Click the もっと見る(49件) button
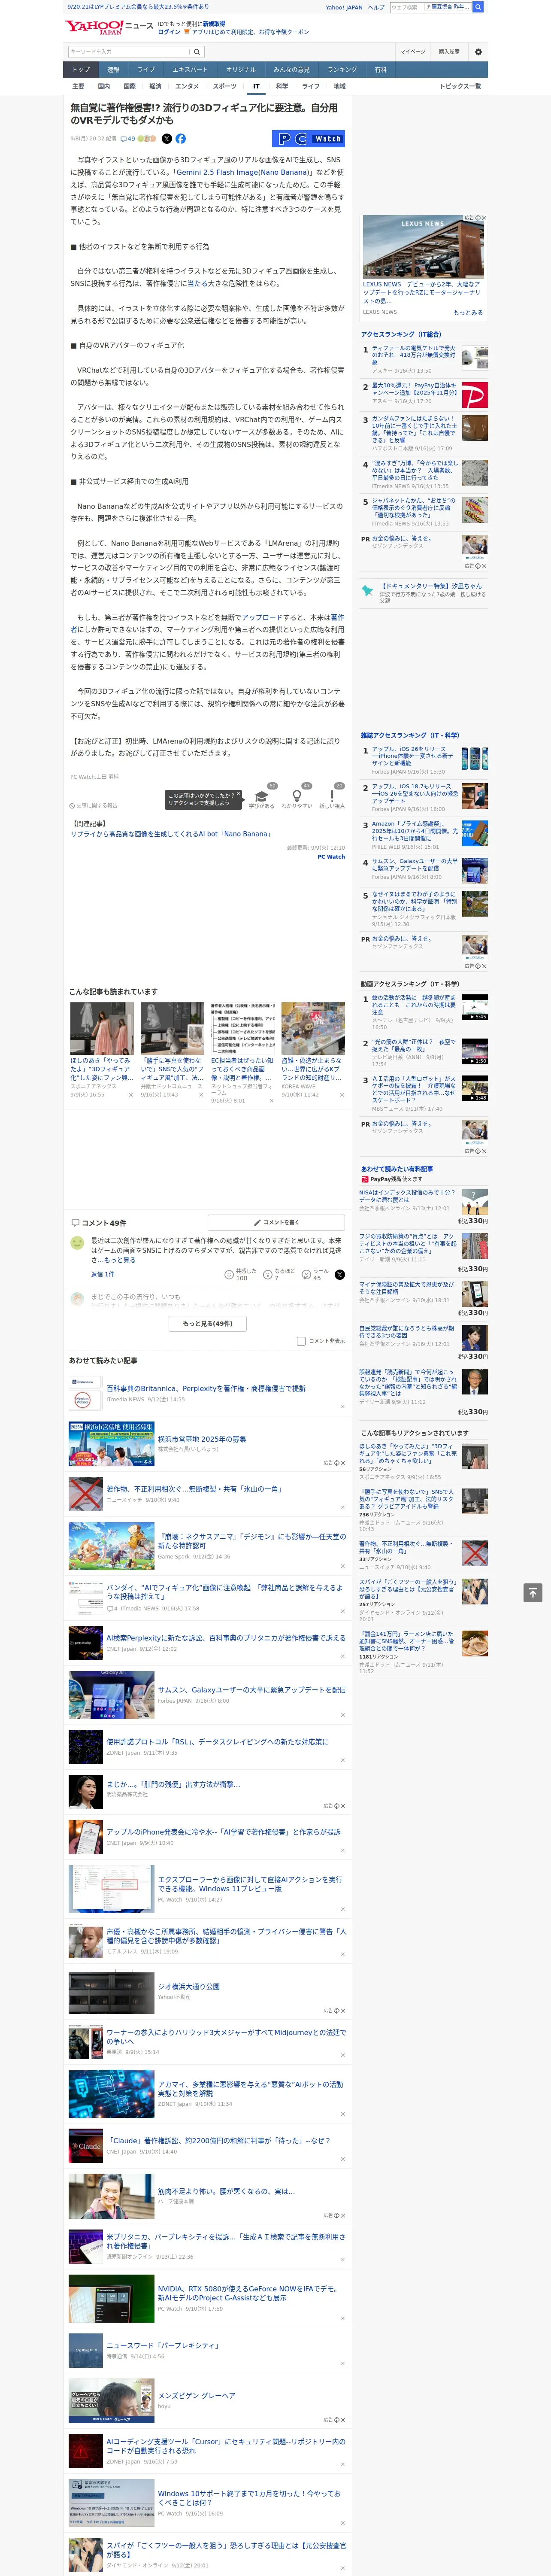 click(x=208, y=1323)
